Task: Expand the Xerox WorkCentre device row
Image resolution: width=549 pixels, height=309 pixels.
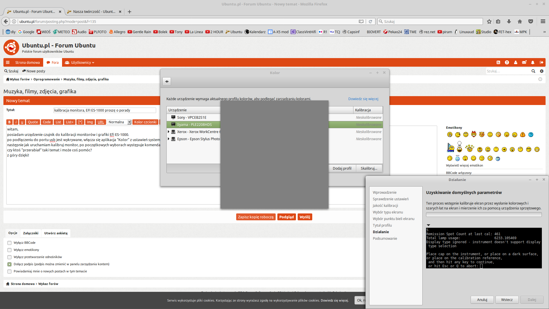Action: [x=169, y=132]
